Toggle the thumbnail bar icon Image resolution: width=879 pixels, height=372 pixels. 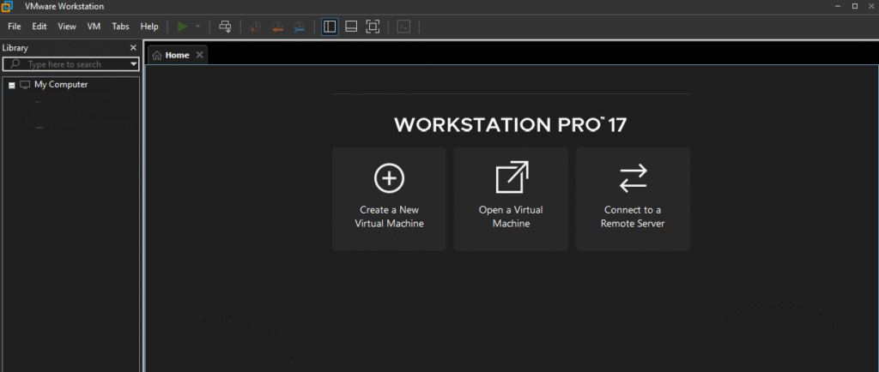[351, 27]
